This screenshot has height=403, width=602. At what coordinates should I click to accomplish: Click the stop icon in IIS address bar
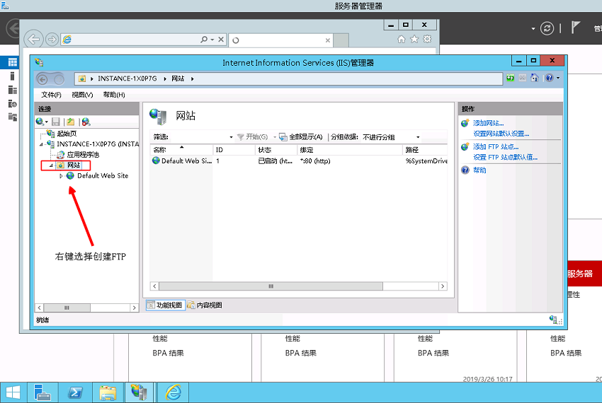523,78
